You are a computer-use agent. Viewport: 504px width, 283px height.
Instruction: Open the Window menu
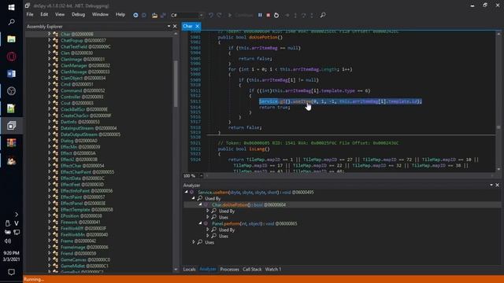coord(100,15)
